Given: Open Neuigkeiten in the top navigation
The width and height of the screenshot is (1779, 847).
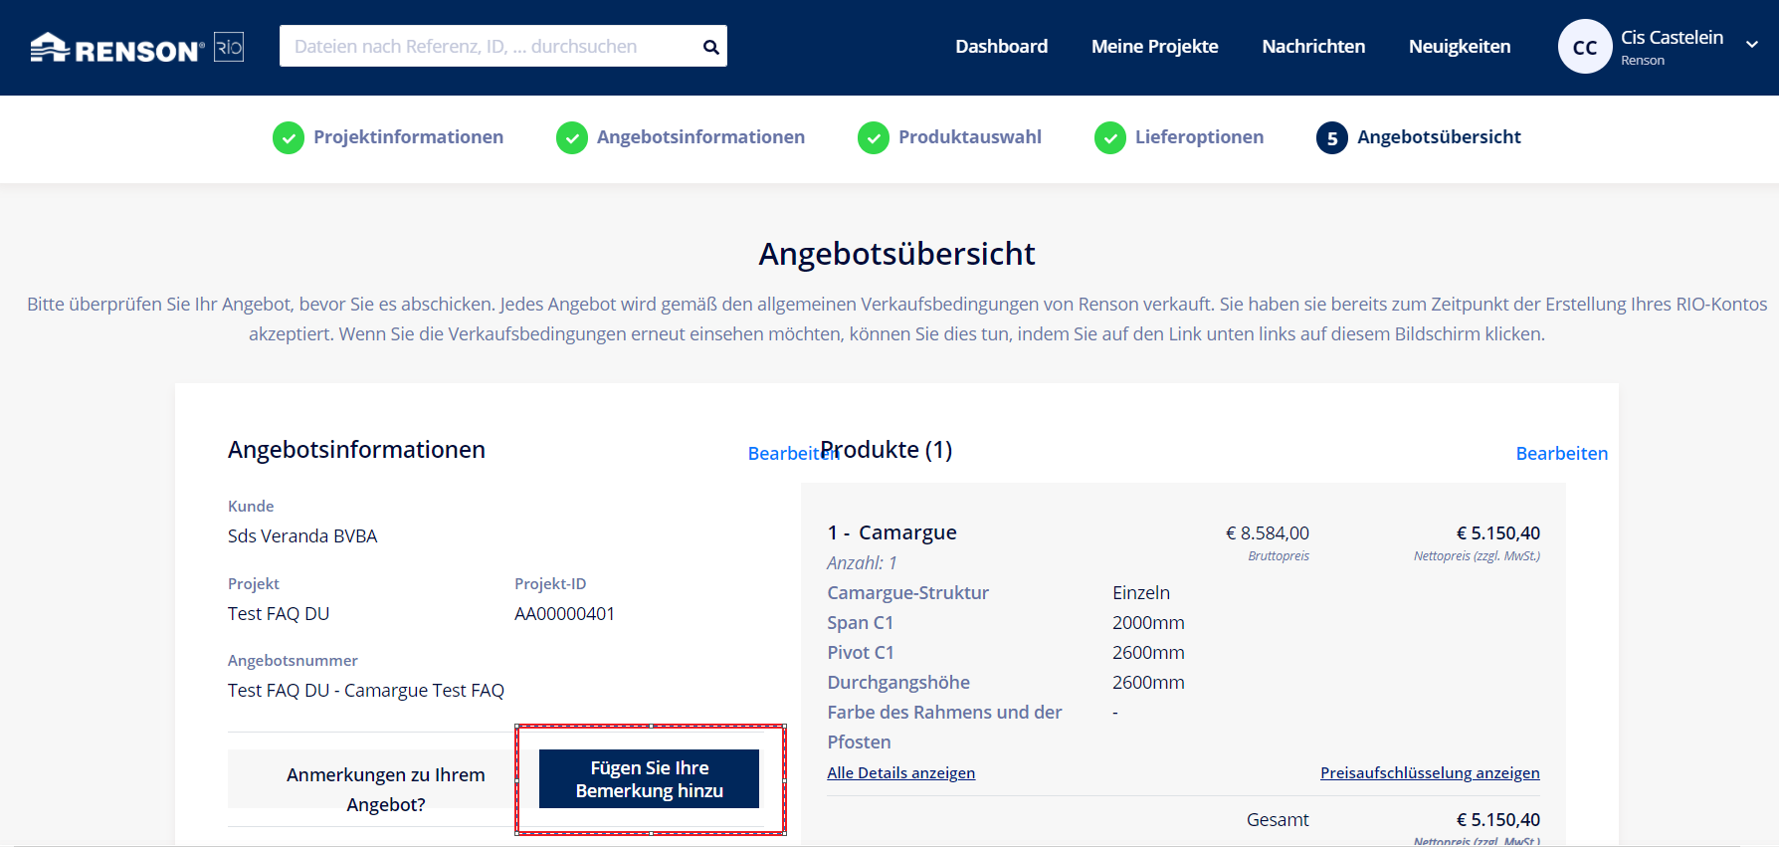Looking at the screenshot, I should coord(1460,47).
